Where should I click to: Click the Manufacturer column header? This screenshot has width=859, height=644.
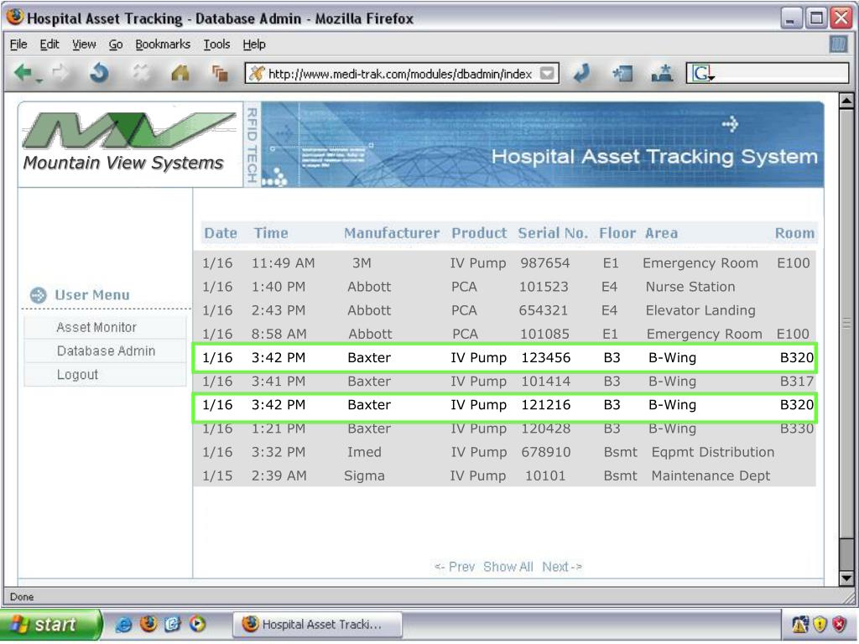tap(392, 233)
